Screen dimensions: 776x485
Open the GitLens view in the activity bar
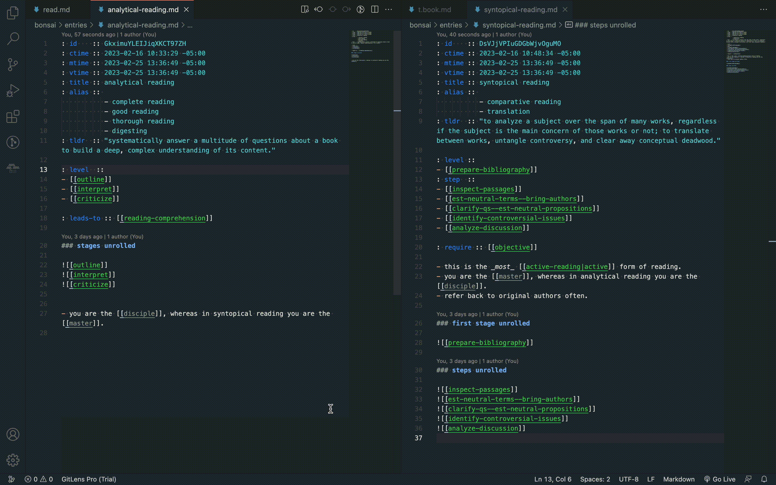[13, 143]
